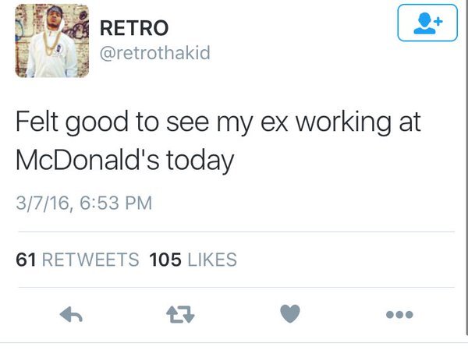The width and height of the screenshot is (468, 350).
Task: Open the three-dot more options menu
Action: point(398,314)
